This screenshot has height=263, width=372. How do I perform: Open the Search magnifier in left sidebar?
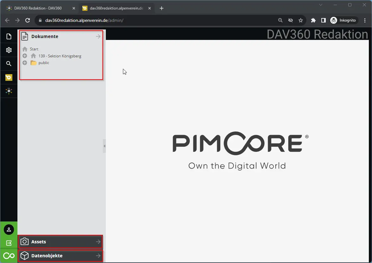click(9, 64)
